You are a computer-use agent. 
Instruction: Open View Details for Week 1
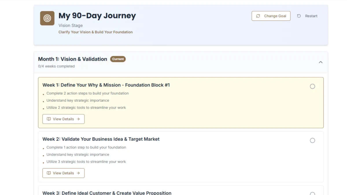pyautogui.click(x=63, y=119)
